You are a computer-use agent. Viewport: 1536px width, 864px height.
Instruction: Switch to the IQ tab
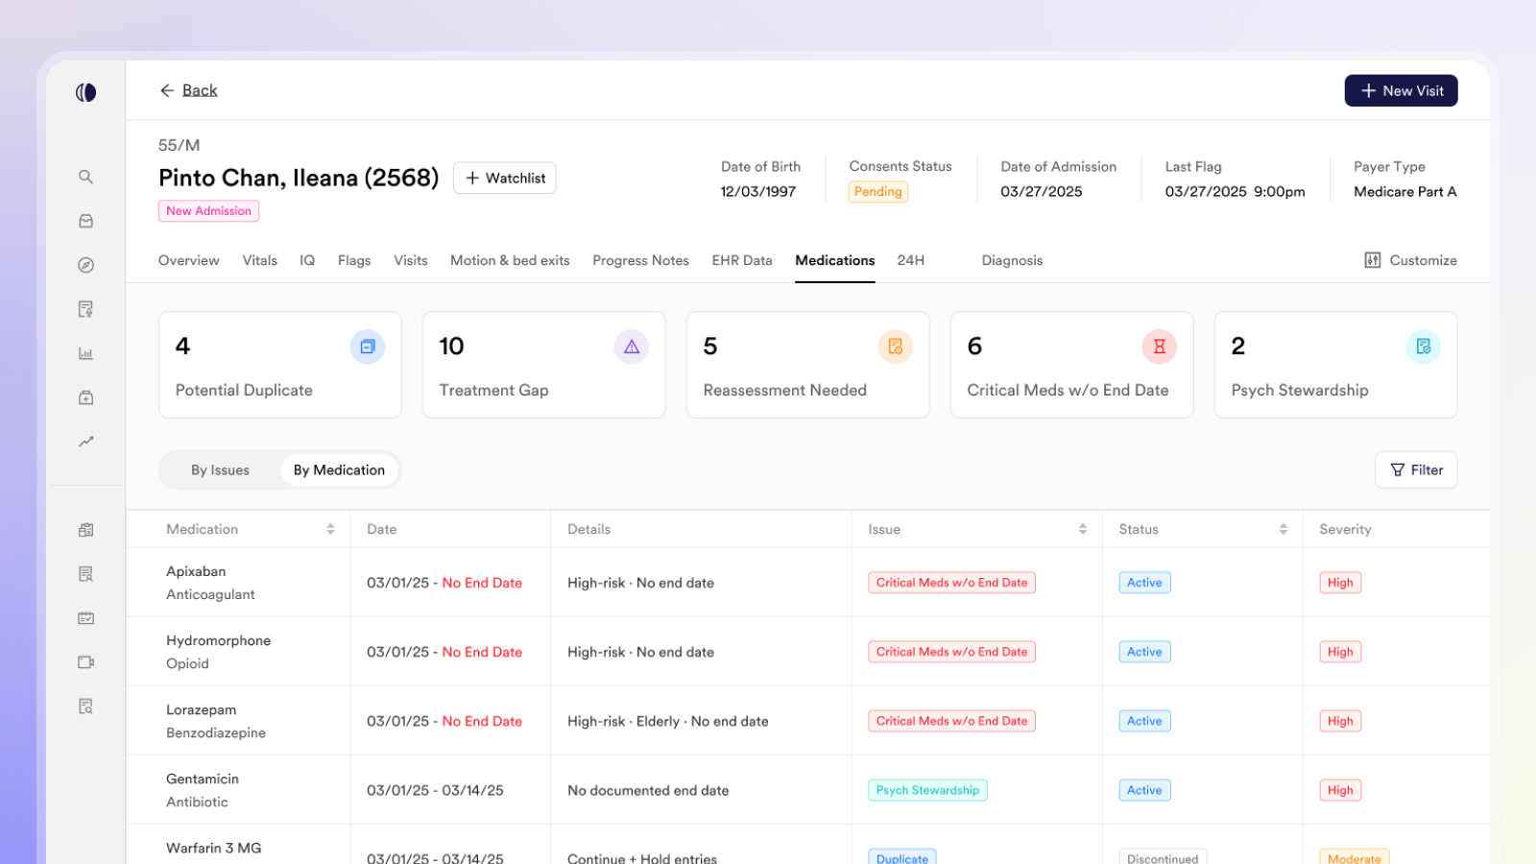[307, 260]
